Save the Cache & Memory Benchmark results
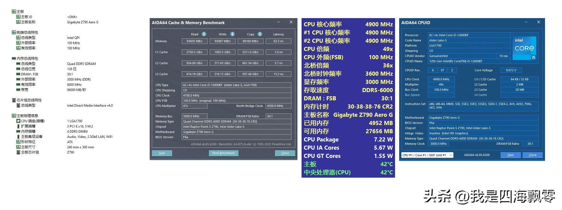This screenshot has height=210, width=562. 162,153
